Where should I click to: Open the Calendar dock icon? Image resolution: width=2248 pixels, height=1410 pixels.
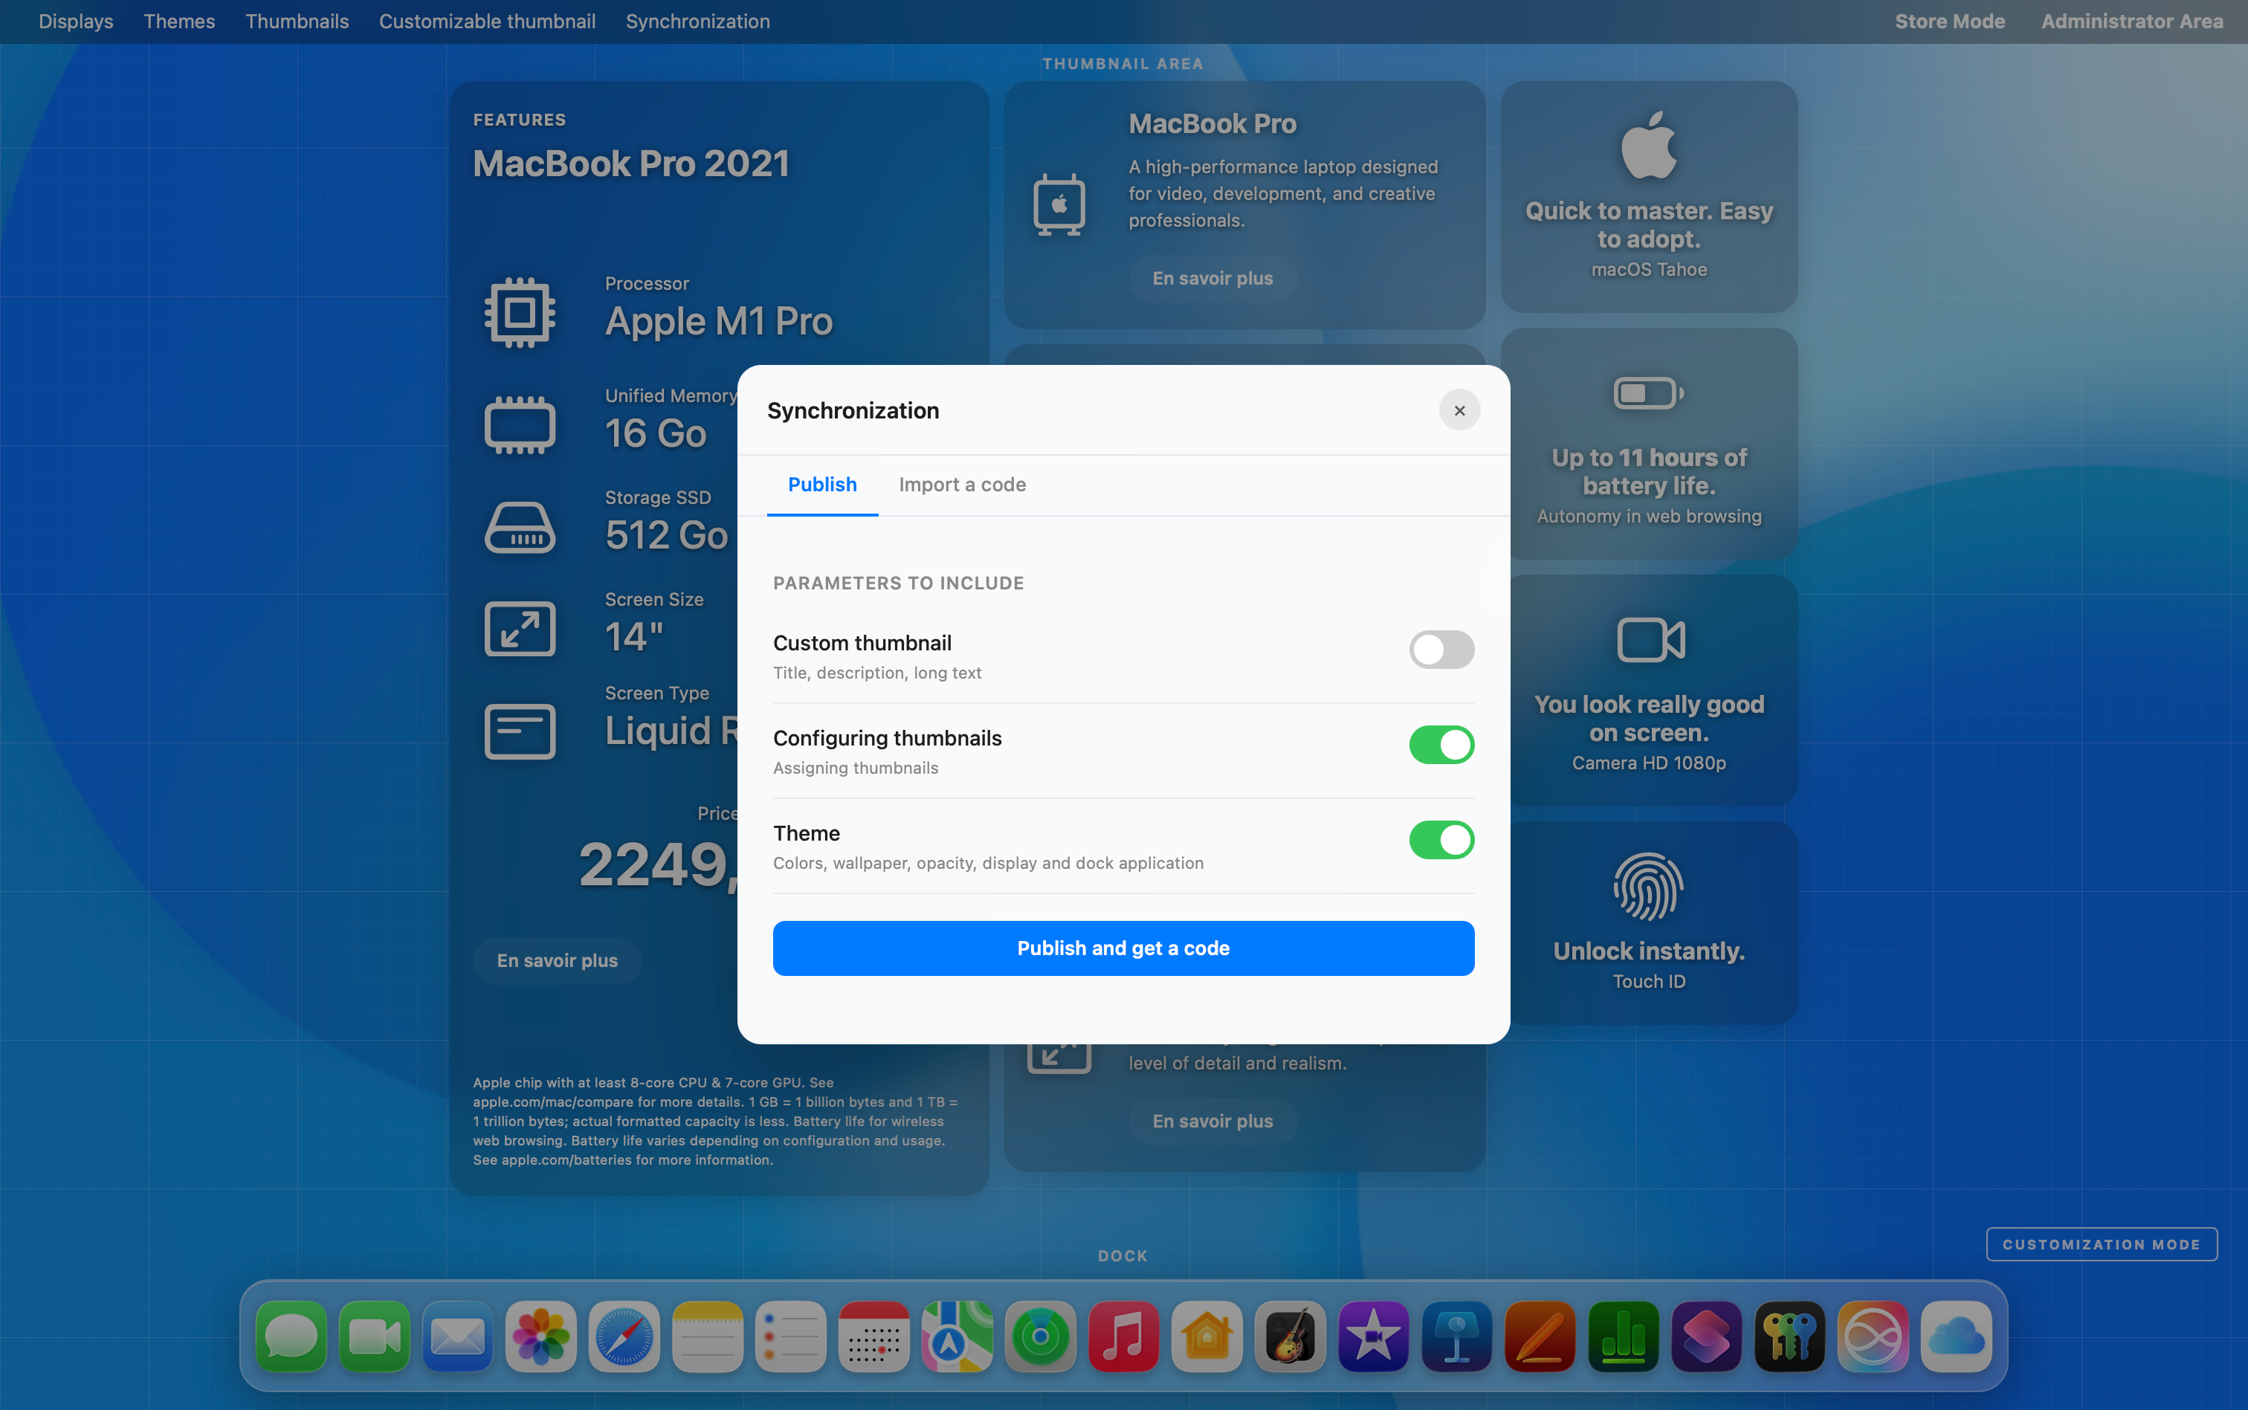click(x=873, y=1336)
